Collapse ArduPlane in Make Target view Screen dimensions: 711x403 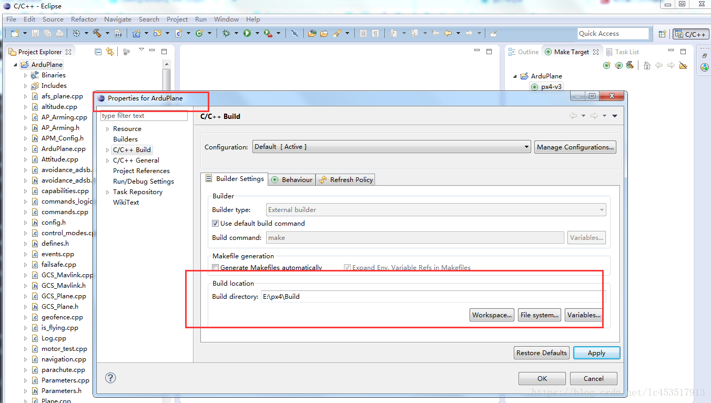pos(515,76)
